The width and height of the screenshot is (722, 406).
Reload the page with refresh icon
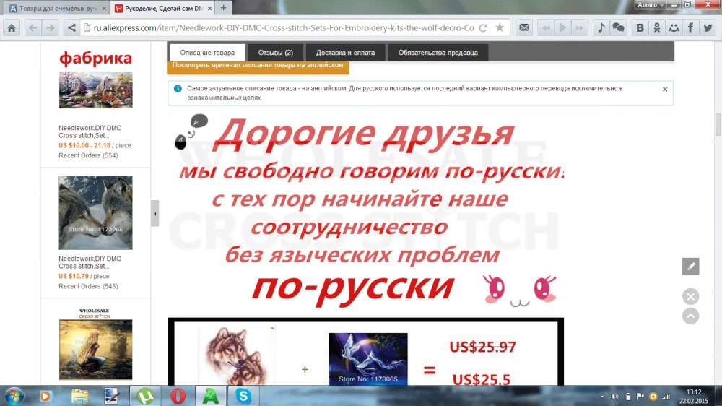[x=483, y=27]
